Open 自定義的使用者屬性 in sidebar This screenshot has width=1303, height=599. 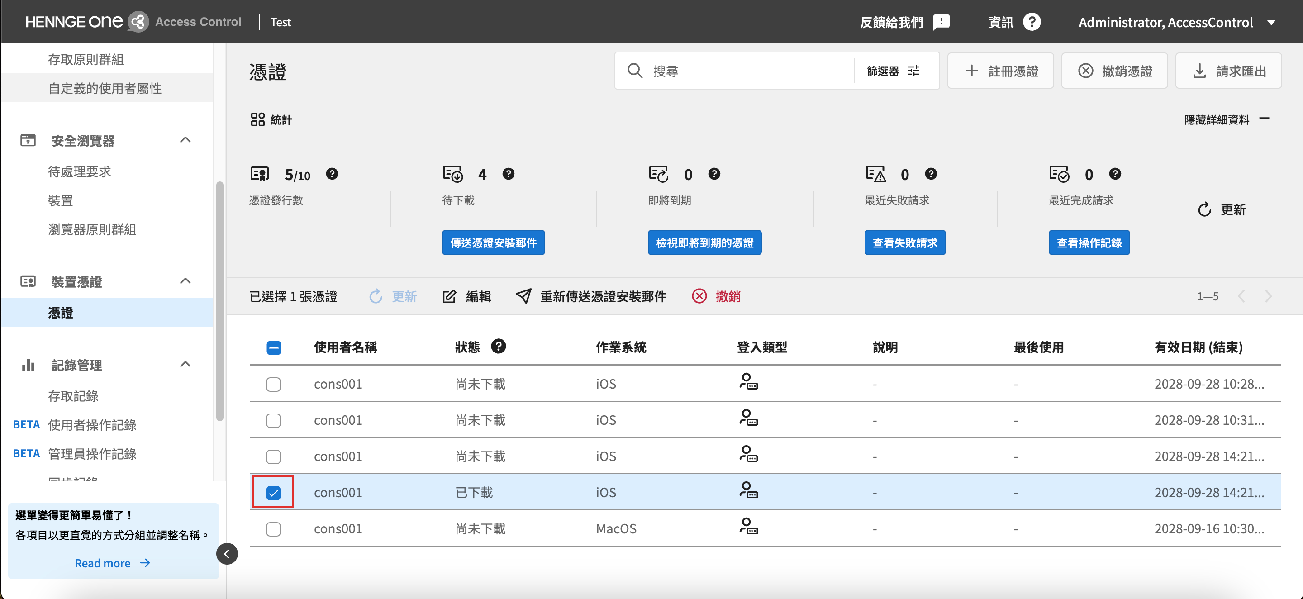(105, 89)
